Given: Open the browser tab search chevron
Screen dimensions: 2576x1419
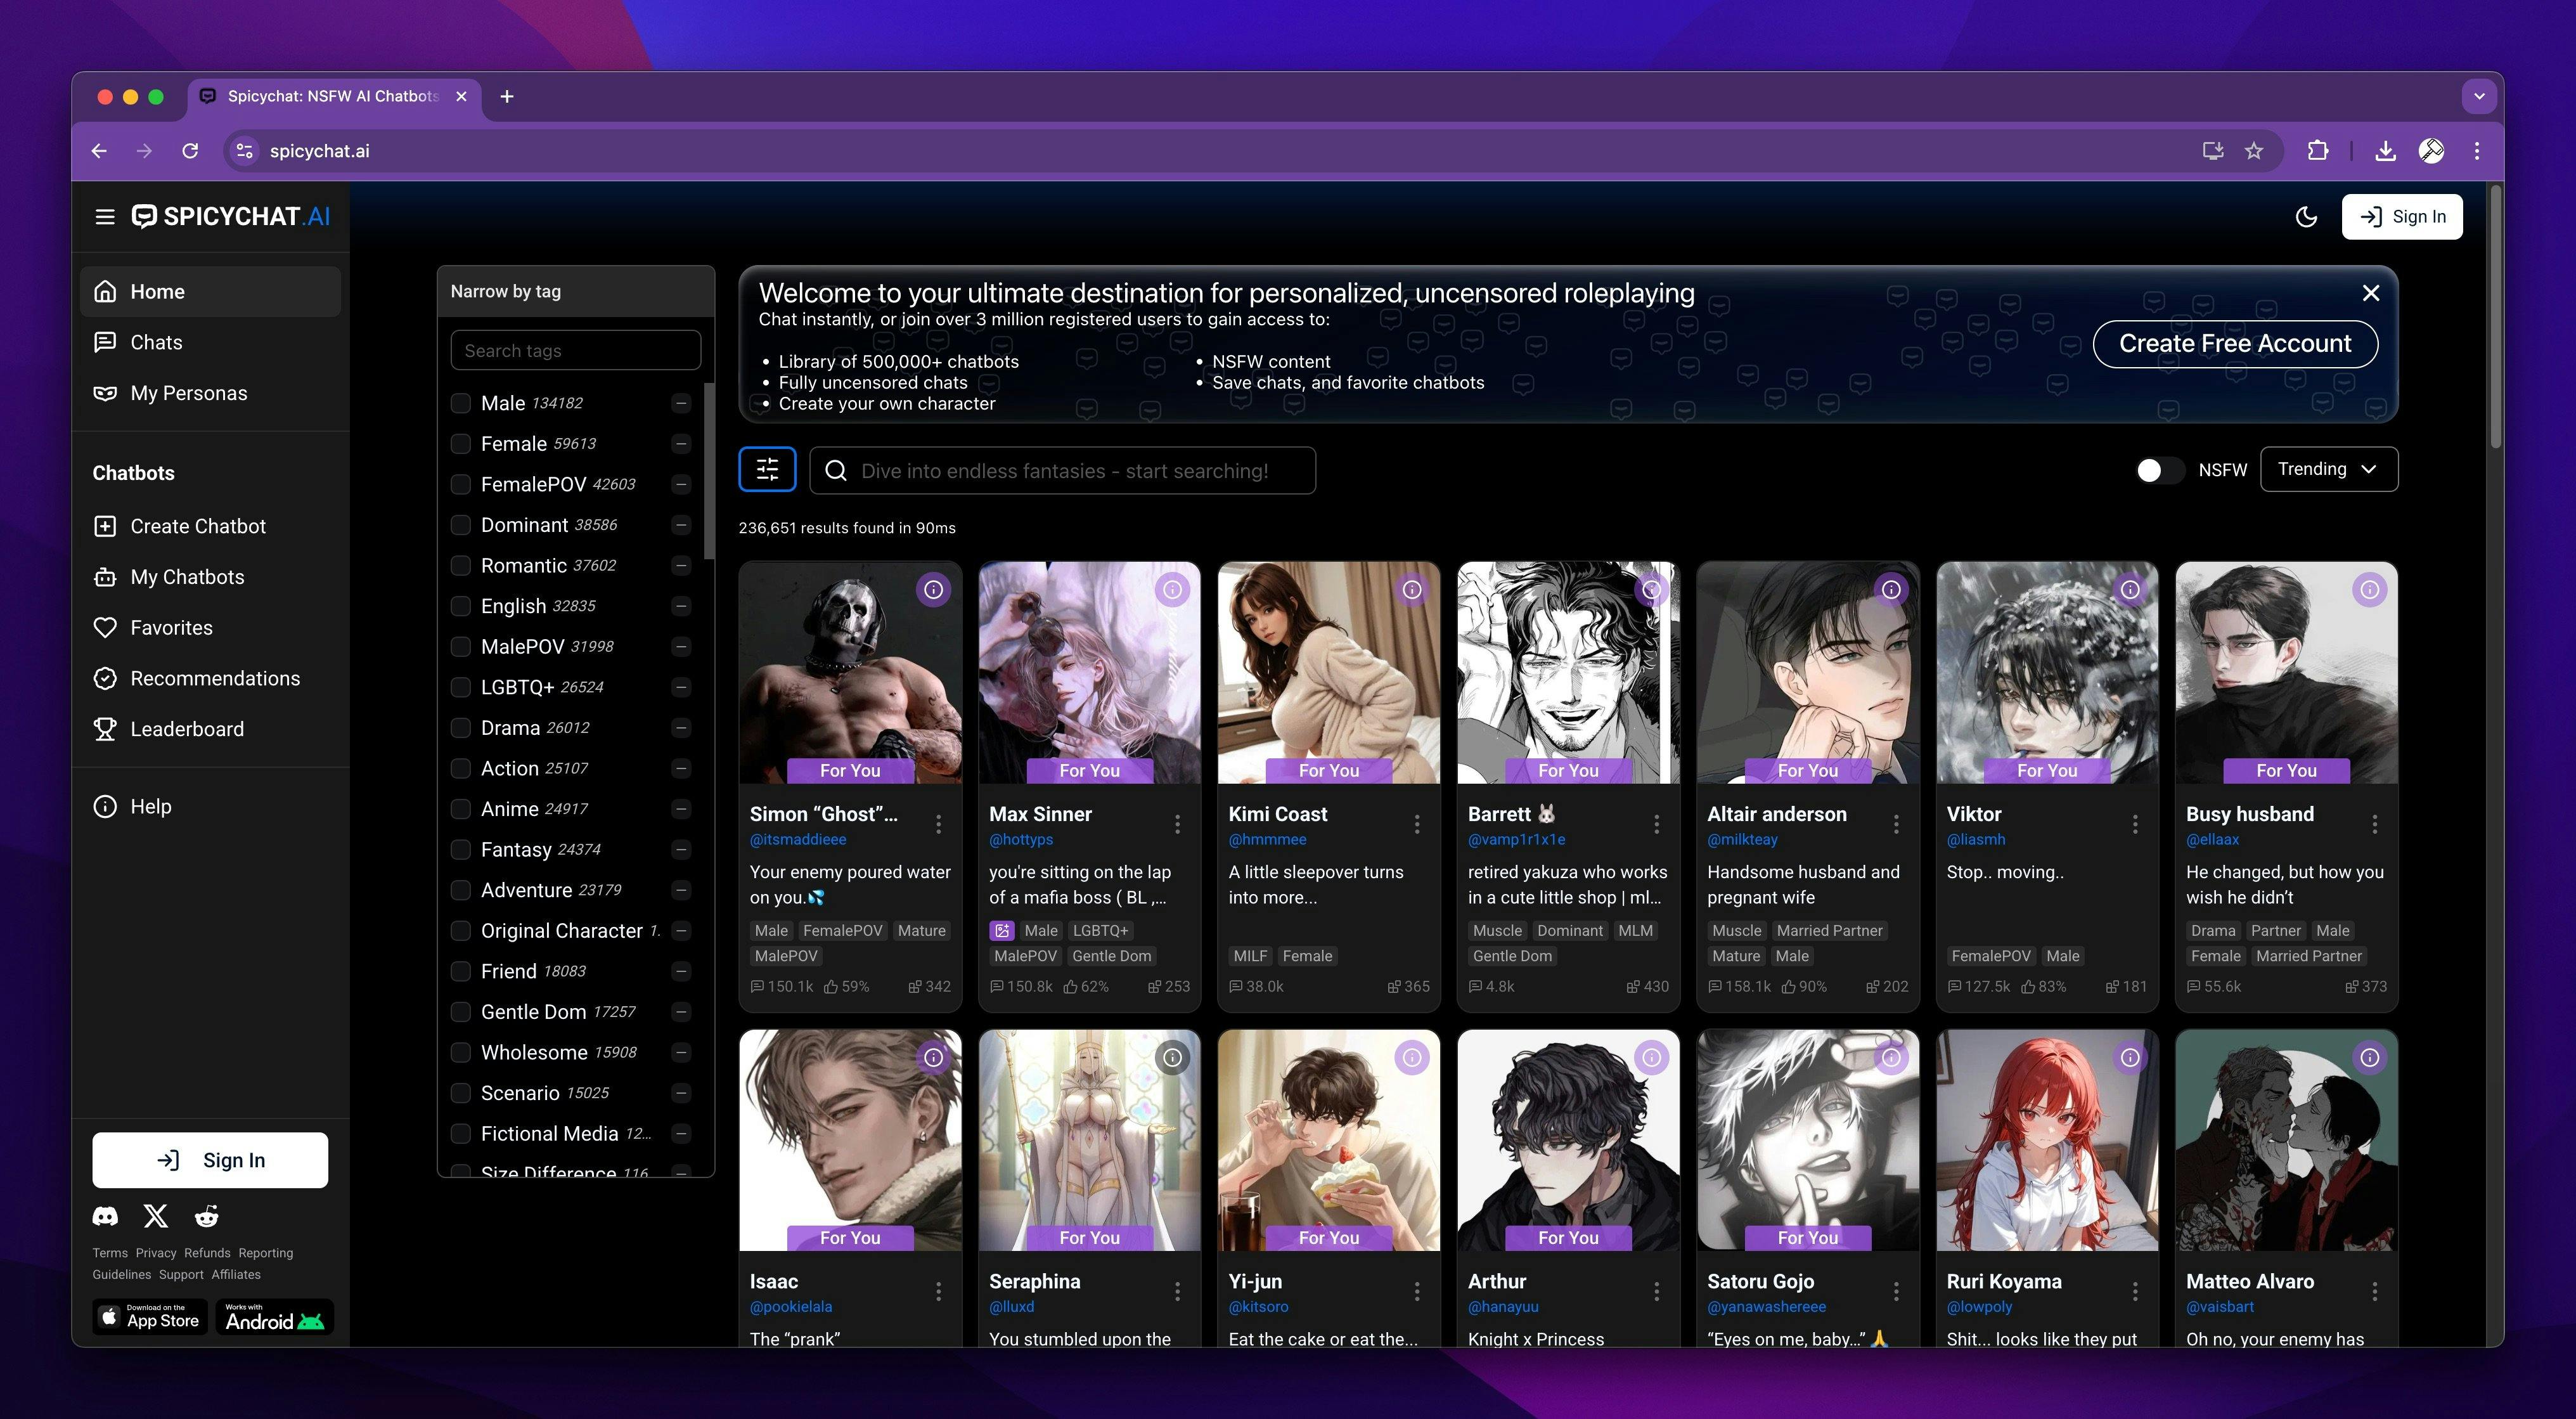Looking at the screenshot, I should pyautogui.click(x=2479, y=96).
